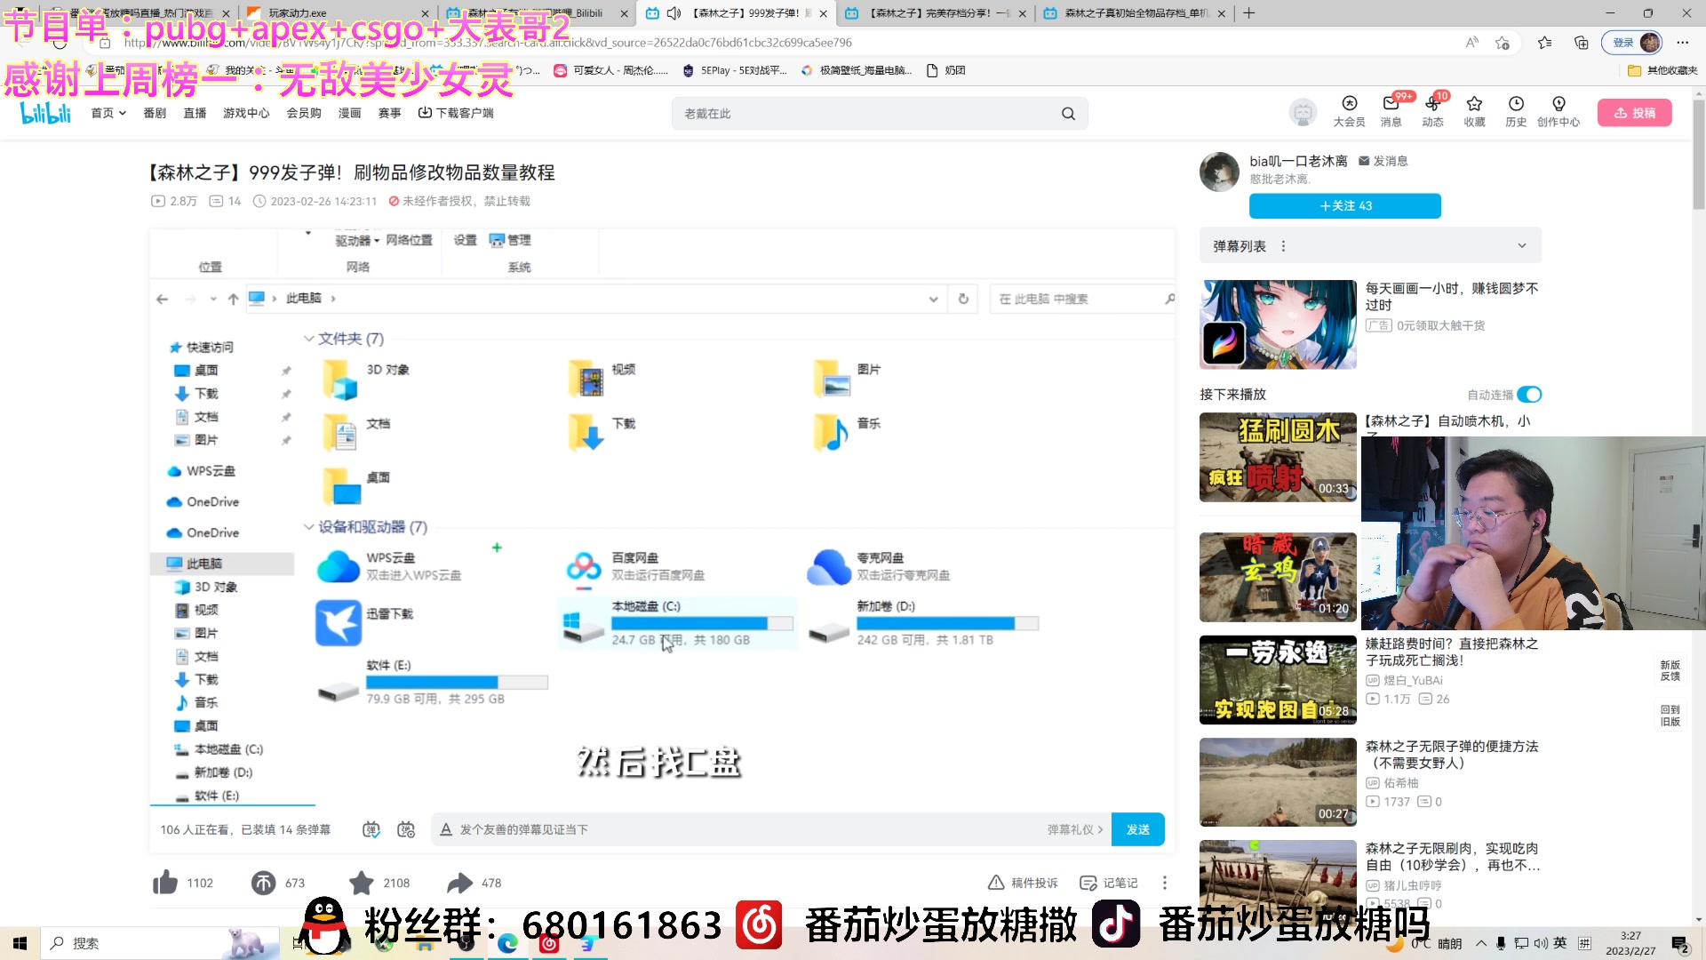The image size is (1706, 960).
Task: Open the 会员购 menu item
Action: tap(304, 113)
